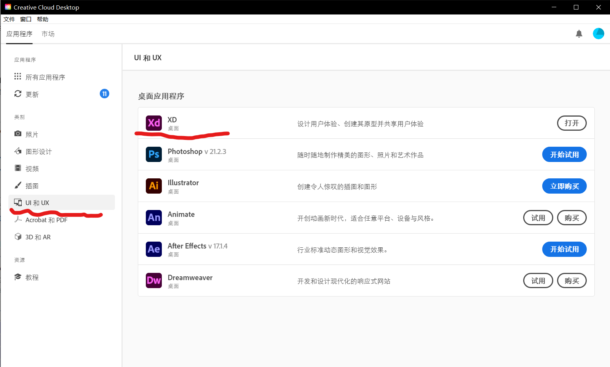The image size is (610, 367).
Task: Select the 插图 category
Action: coord(62,186)
